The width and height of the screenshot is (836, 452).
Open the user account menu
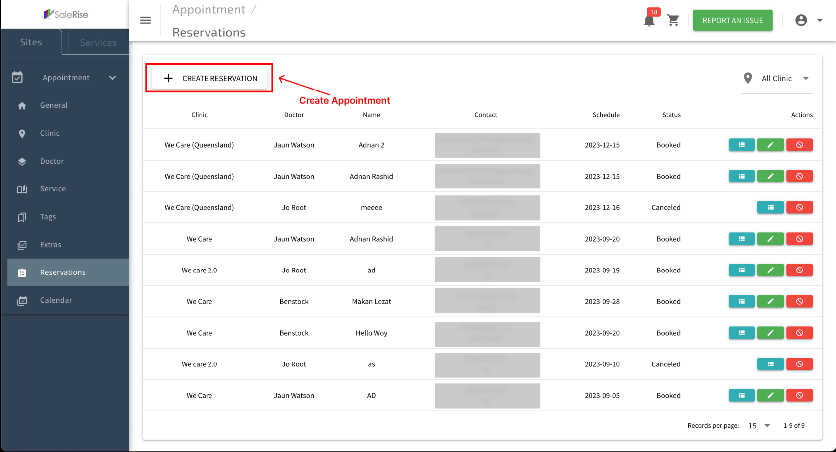click(x=801, y=20)
